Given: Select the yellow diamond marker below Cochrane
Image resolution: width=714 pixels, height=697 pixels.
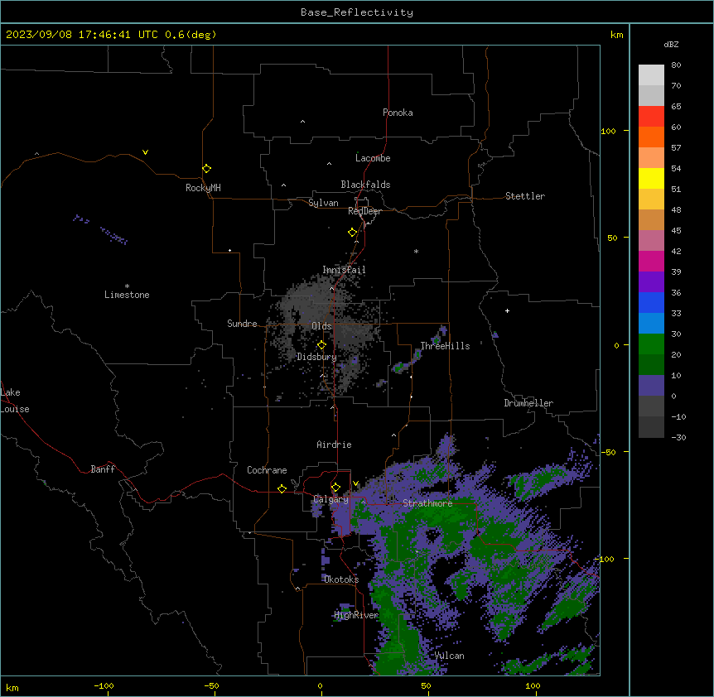Looking at the screenshot, I should [282, 488].
